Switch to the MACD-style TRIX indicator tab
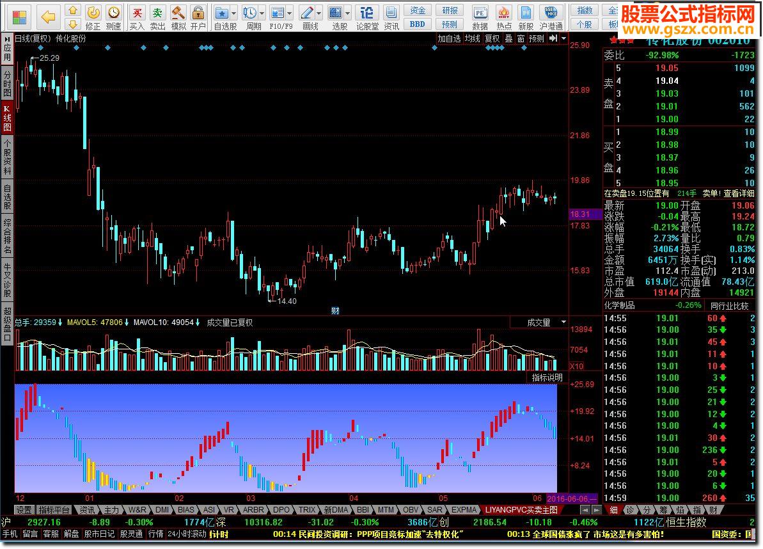This screenshot has height=549, width=763. pos(307,510)
